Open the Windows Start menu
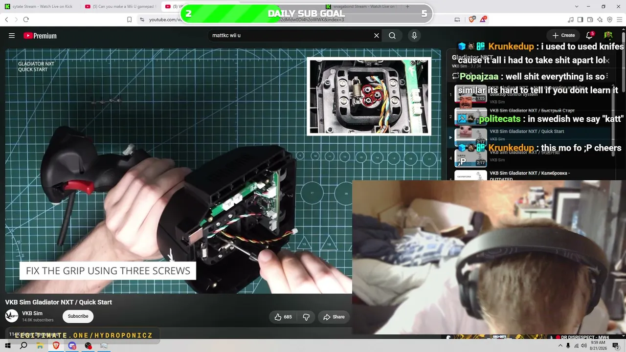626x352 pixels. (x=8, y=346)
